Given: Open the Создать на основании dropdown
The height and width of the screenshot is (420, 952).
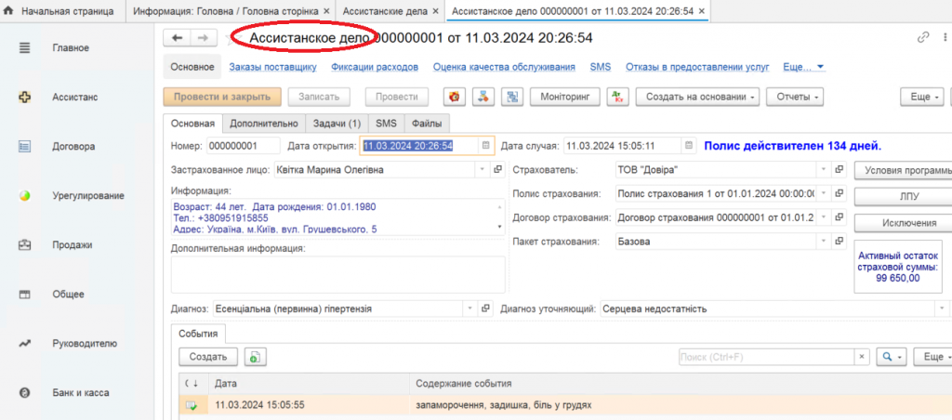Looking at the screenshot, I should click(697, 97).
